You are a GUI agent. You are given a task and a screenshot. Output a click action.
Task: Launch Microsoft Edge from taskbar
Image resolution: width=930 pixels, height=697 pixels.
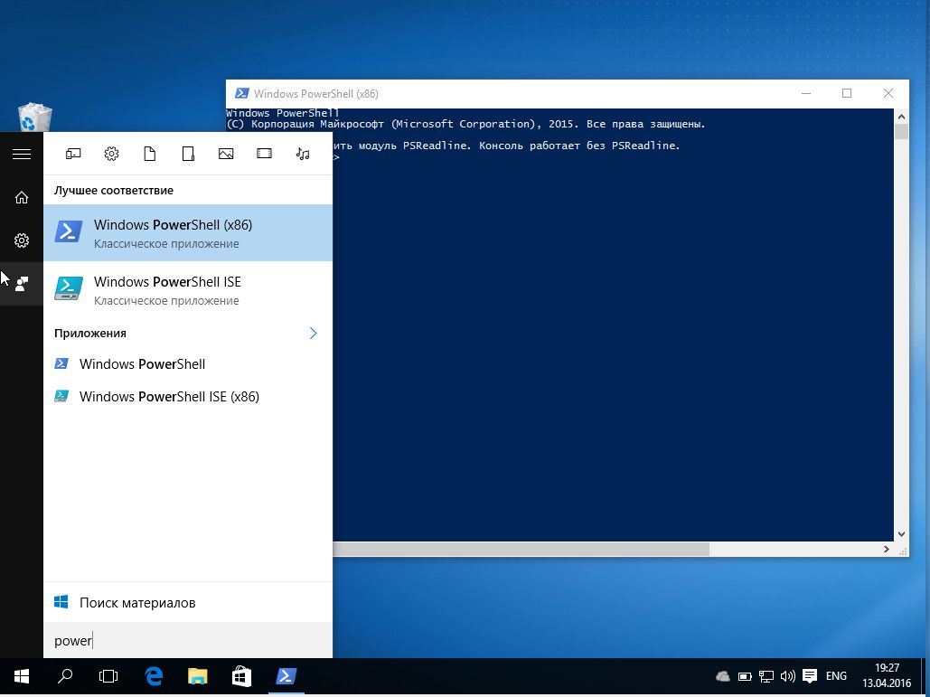pos(155,676)
